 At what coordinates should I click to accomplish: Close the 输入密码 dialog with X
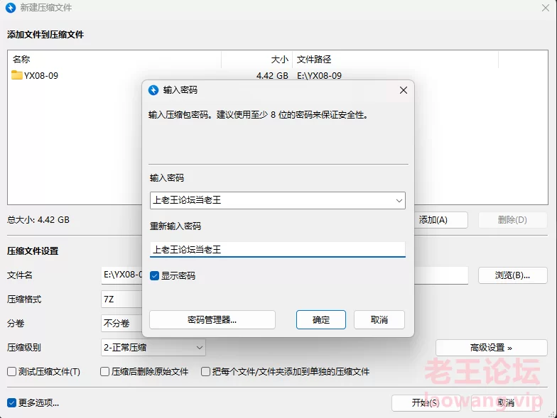[x=404, y=90]
